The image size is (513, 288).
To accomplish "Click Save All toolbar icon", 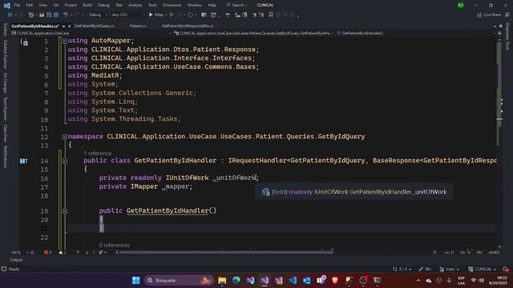I will coord(56,14).
